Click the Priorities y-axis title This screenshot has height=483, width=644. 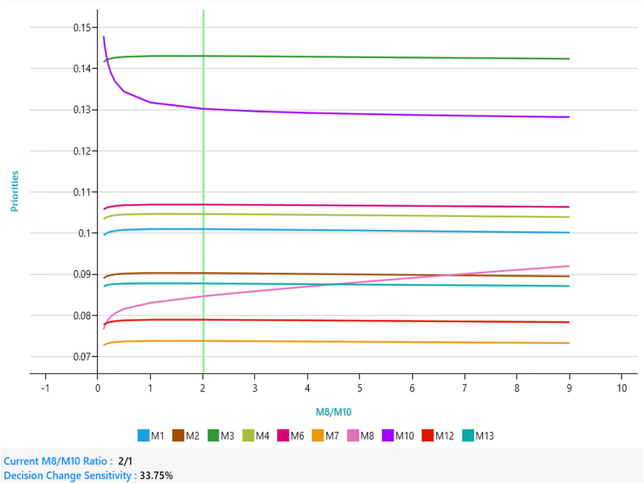point(14,191)
